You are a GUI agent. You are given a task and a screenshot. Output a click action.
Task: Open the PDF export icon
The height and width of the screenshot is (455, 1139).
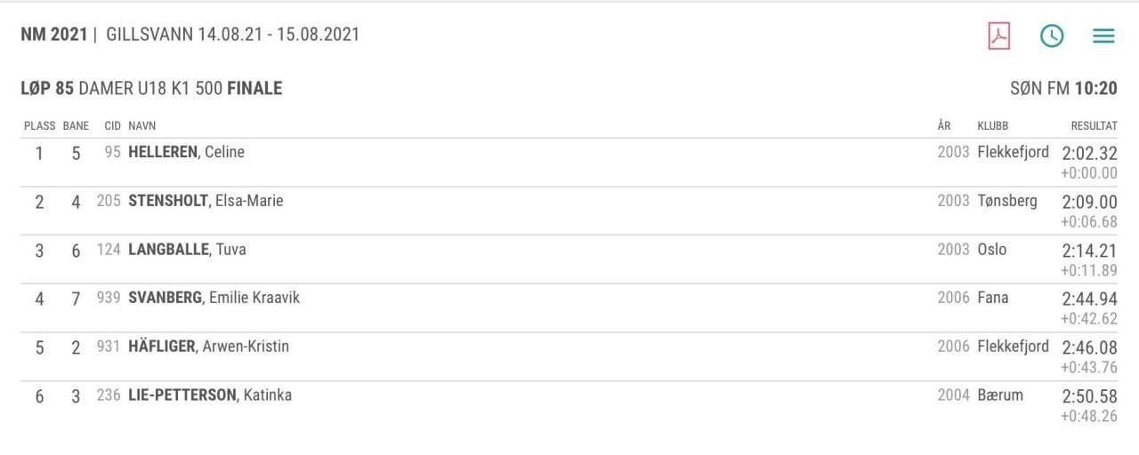[999, 36]
